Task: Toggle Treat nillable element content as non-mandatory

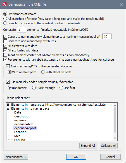Action: pos(5,55)
